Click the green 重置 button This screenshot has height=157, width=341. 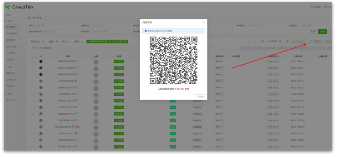[x=322, y=32]
